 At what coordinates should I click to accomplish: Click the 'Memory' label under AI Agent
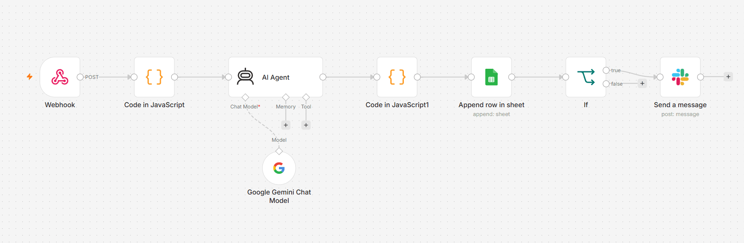(x=286, y=107)
